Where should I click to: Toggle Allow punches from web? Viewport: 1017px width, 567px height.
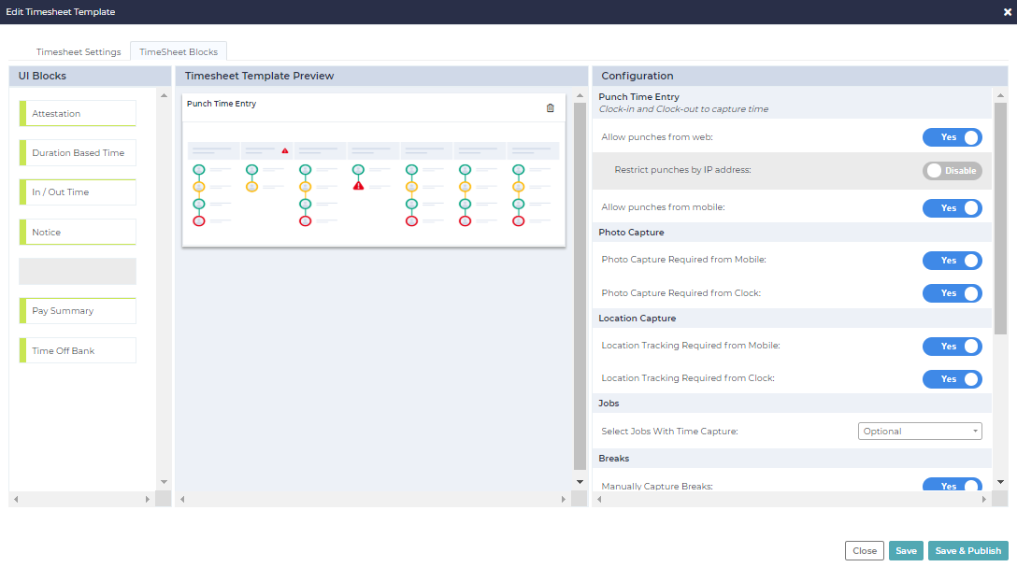click(x=952, y=137)
